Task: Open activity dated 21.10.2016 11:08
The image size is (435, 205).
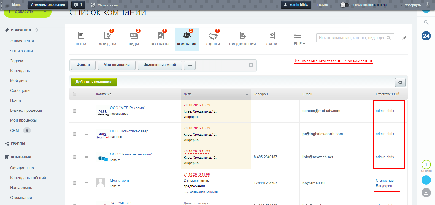Action: tap(197, 174)
